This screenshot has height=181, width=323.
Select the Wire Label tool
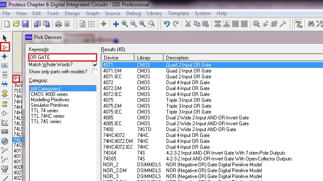click(x=5, y=66)
